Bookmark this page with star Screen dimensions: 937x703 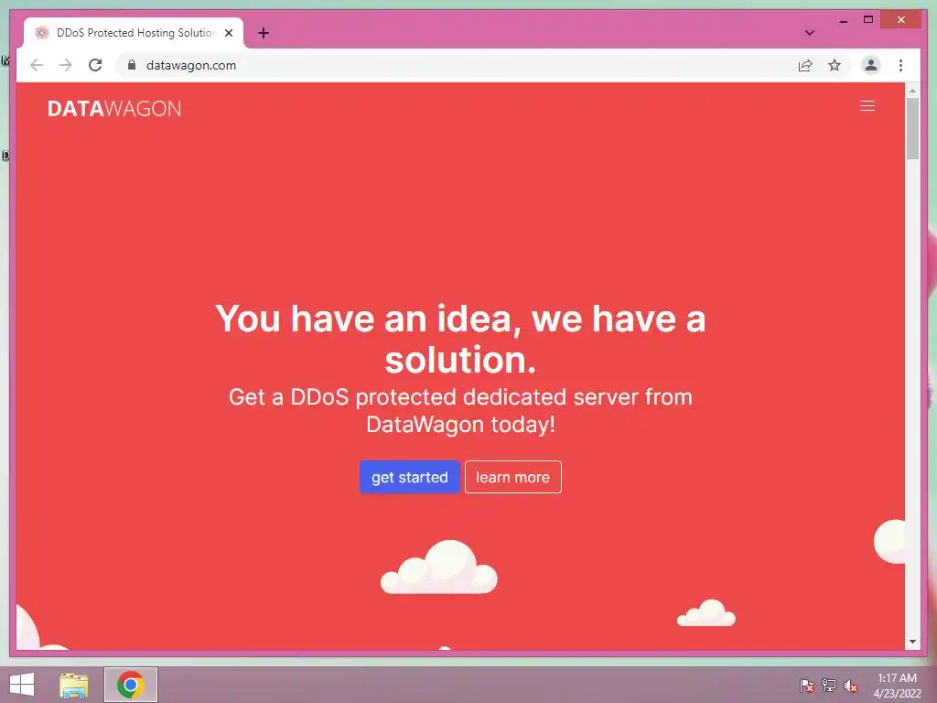[x=835, y=65]
